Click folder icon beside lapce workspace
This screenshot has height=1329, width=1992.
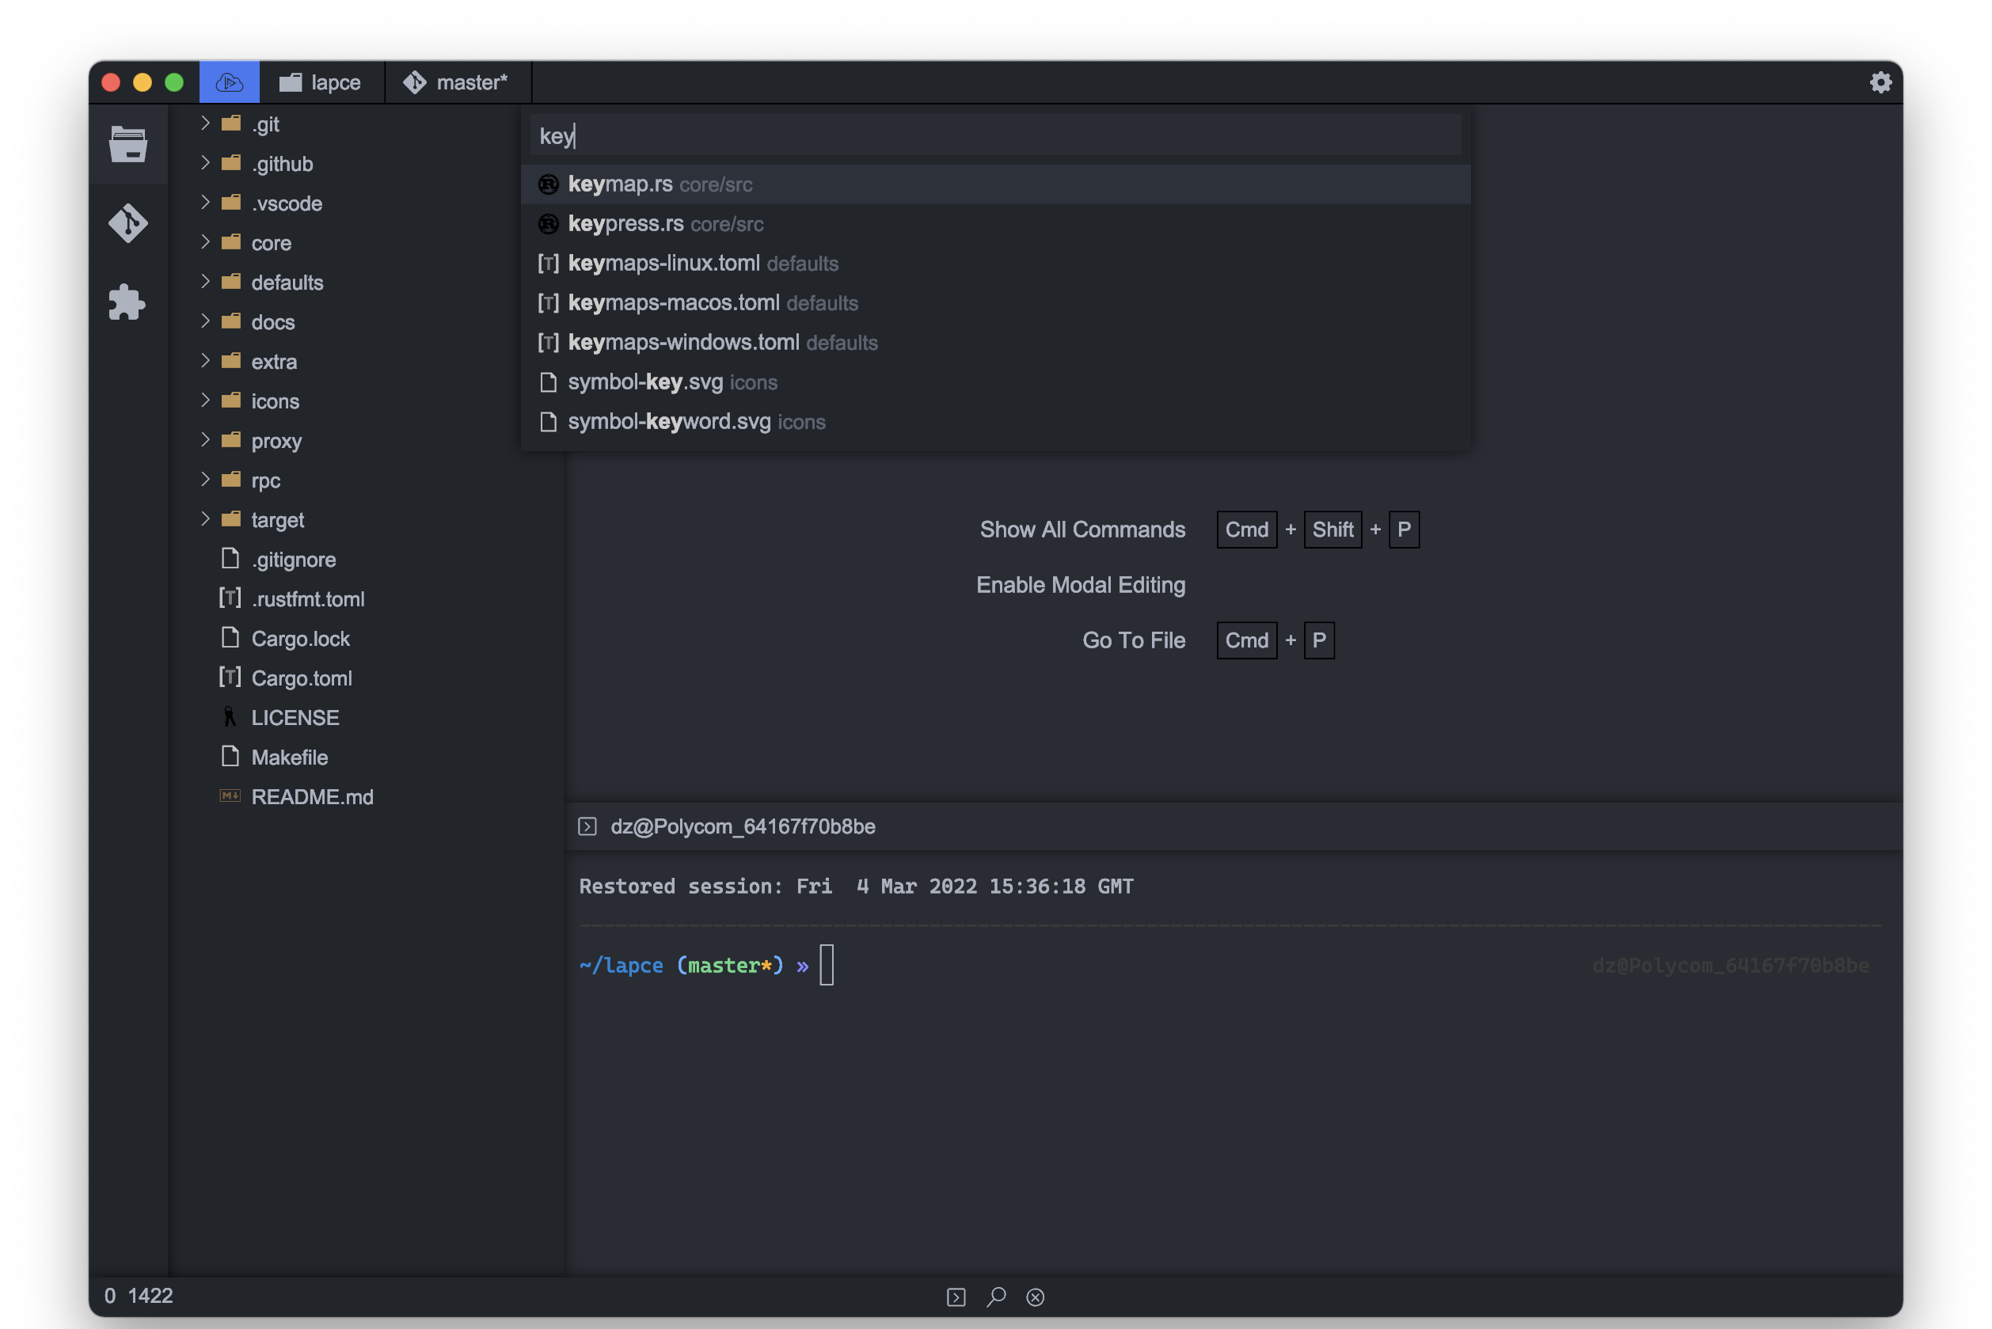tap(291, 82)
